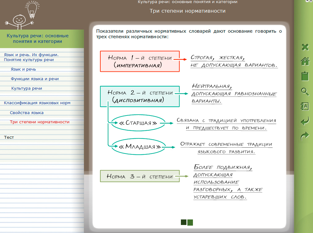Click the forward arrow icon
Image resolution: width=313 pixels, height=233 pixels.
[305, 136]
